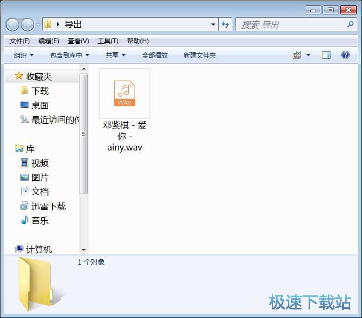
Task: Open the 图片 library
Action: click(x=40, y=178)
